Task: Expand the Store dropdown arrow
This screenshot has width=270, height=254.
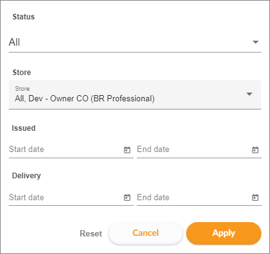Action: 249,94
